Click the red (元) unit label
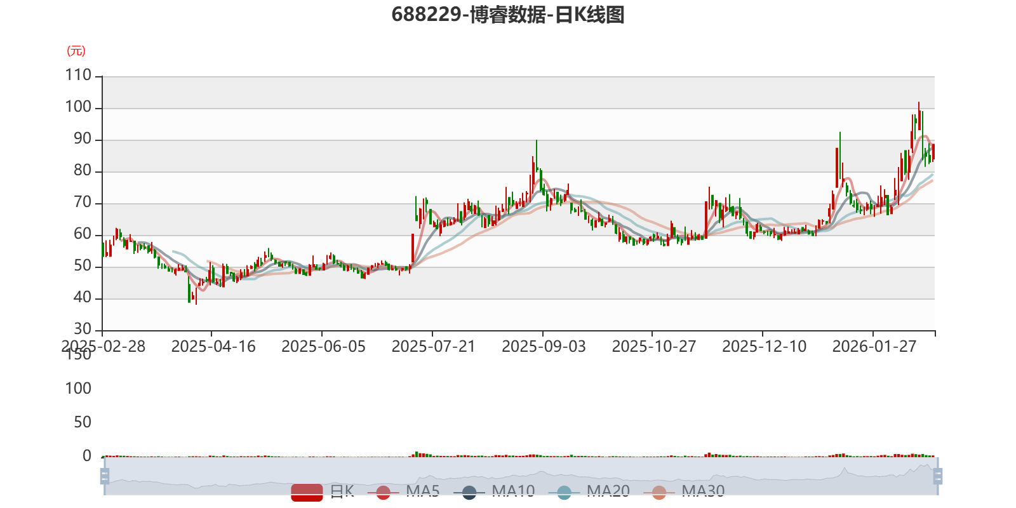Screen dimensions: 1016x508 [x=76, y=51]
